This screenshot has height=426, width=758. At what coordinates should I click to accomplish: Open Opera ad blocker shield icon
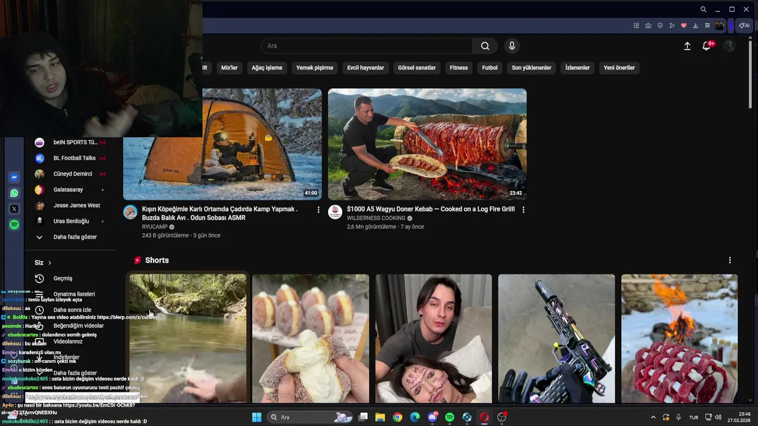point(660,25)
